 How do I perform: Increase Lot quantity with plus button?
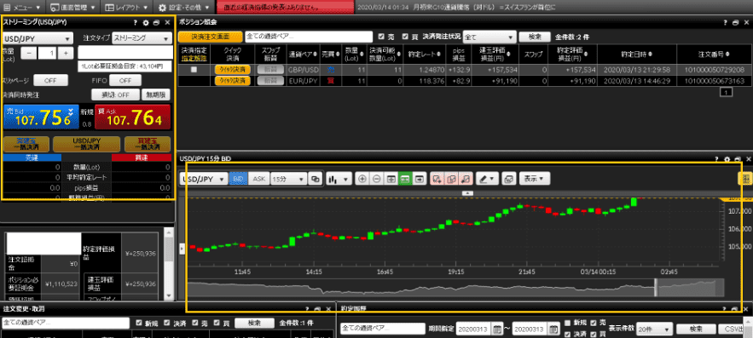66,54
